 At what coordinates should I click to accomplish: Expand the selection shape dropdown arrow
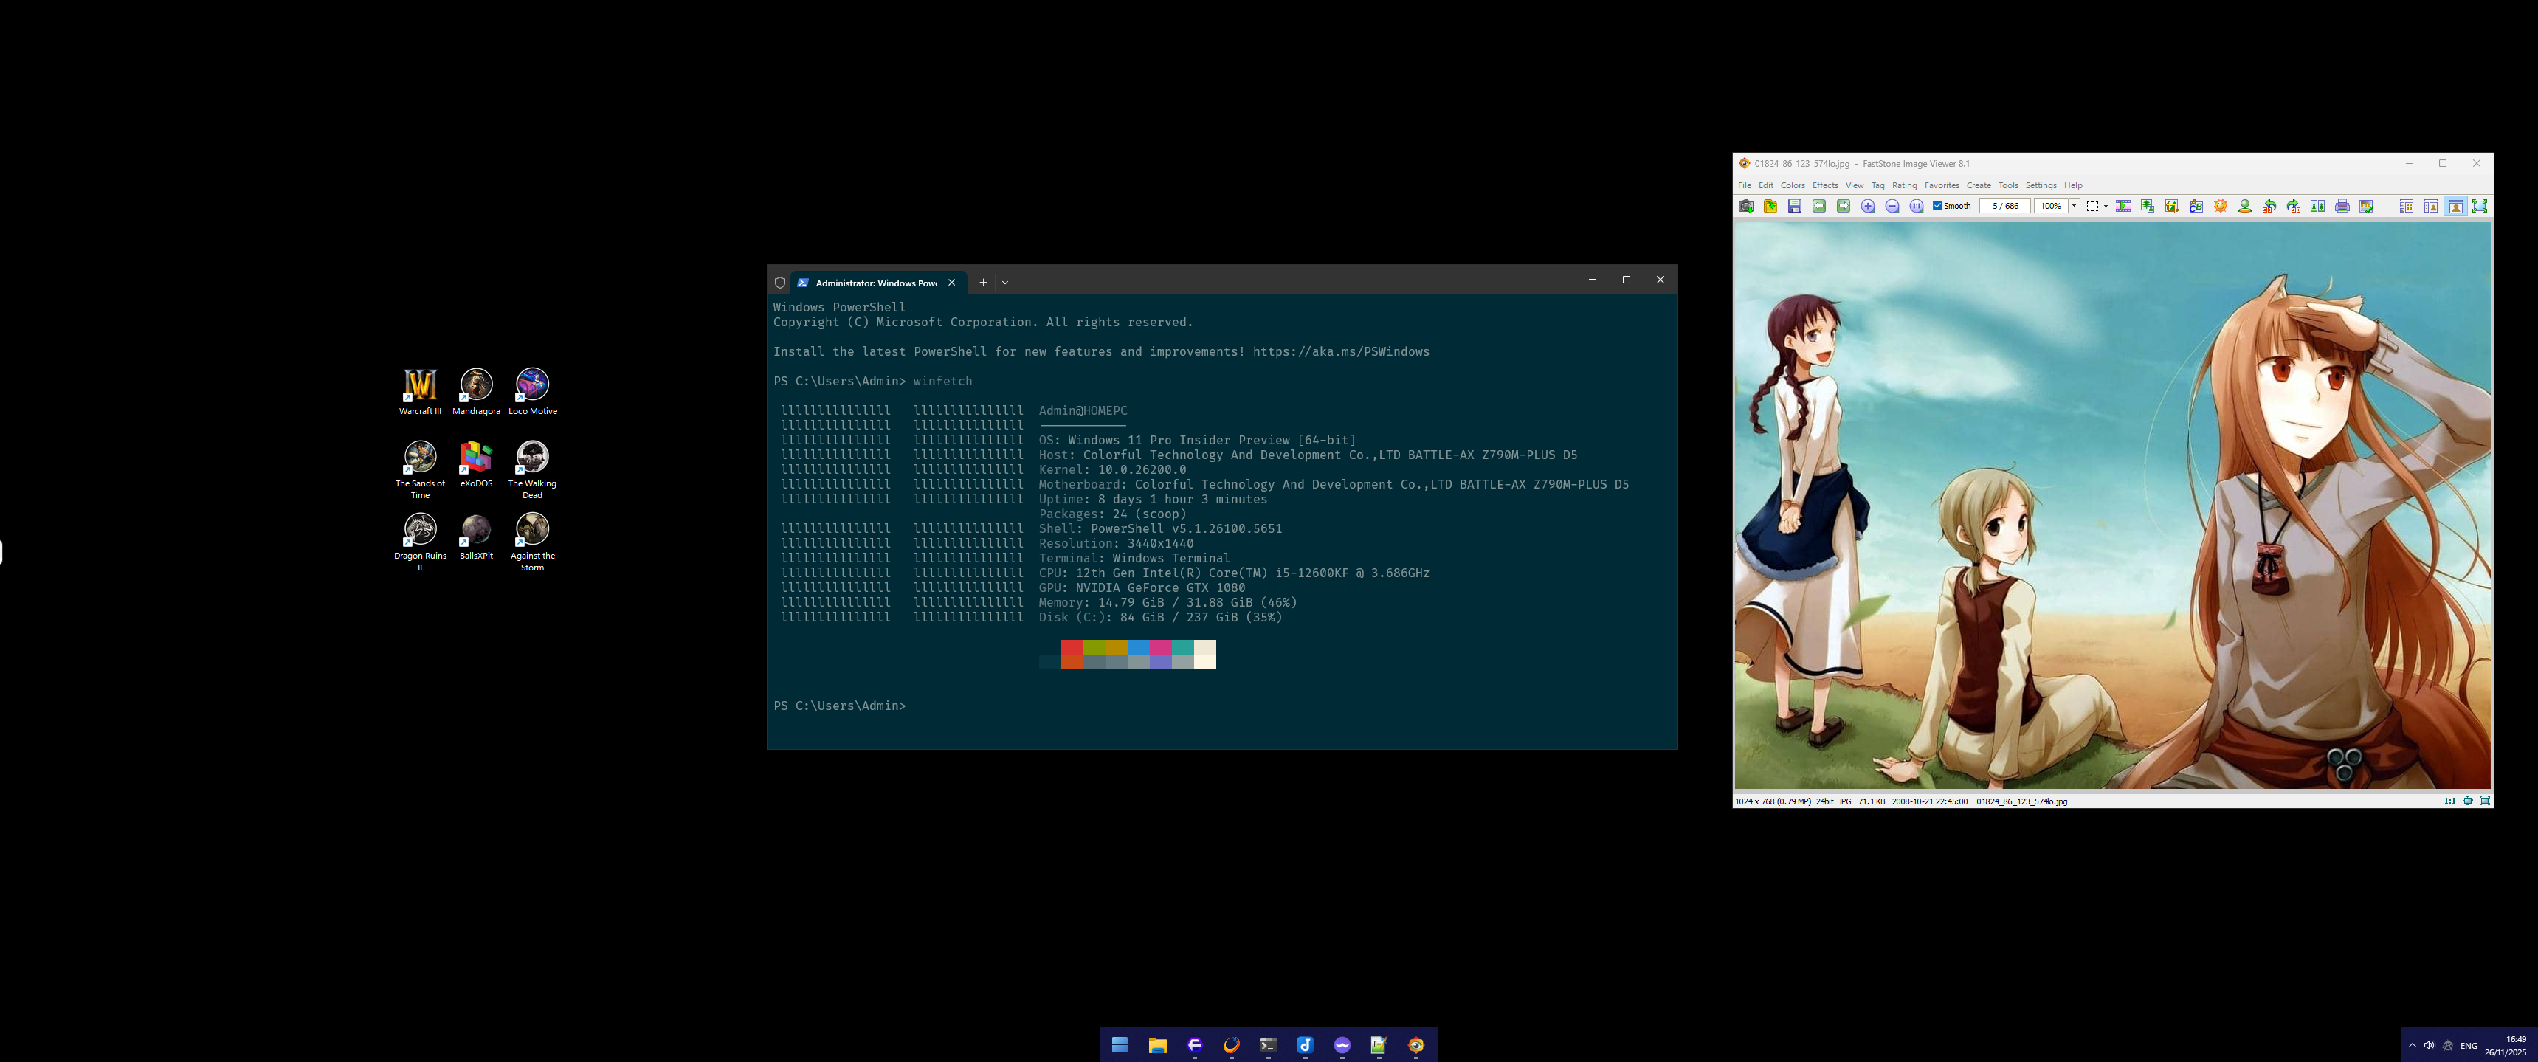pos(2106,206)
